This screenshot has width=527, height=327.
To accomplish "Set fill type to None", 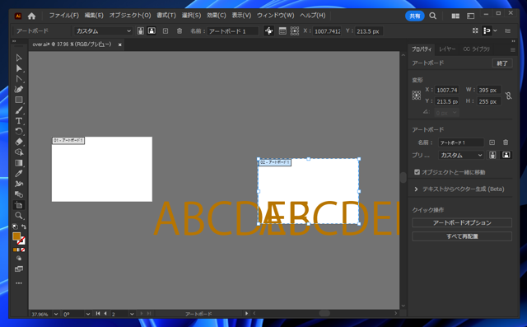I will coord(23,250).
